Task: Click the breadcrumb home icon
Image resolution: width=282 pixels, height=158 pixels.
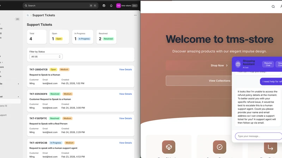Action: [28, 15]
